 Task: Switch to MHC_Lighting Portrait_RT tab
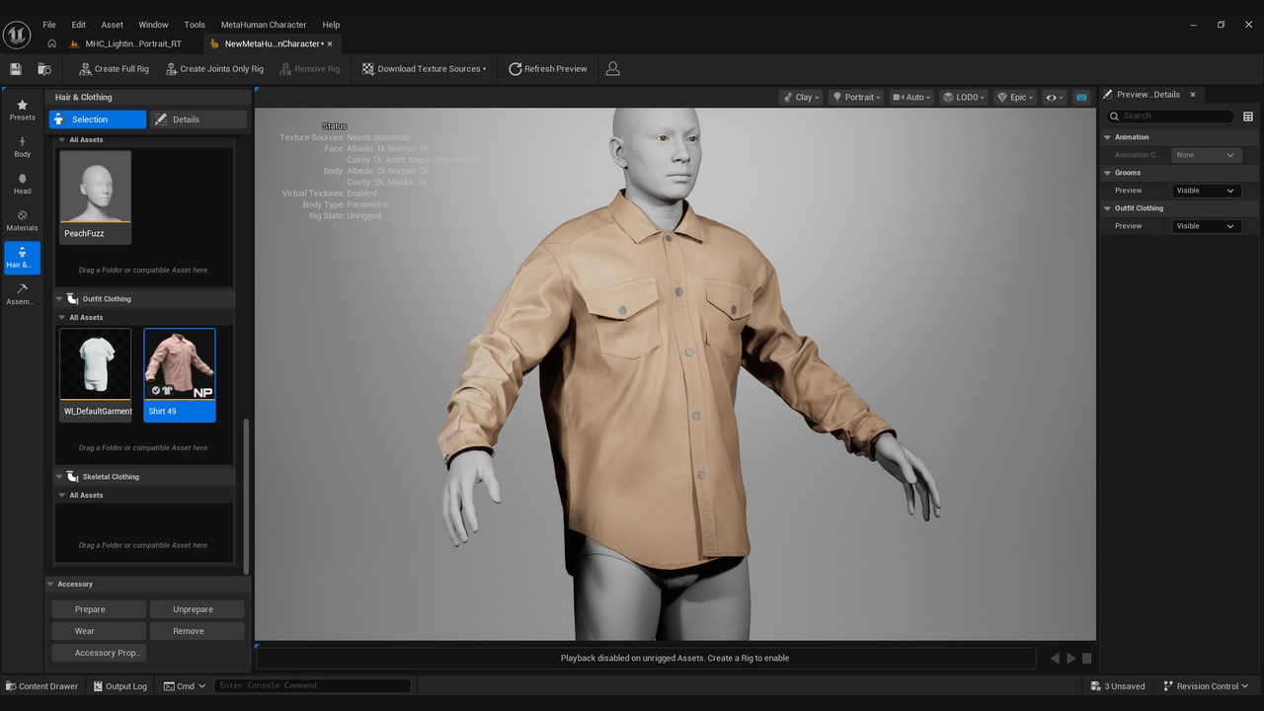tap(132, 43)
